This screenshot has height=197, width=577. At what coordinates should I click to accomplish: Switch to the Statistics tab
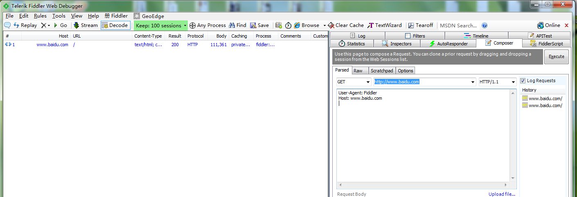click(x=352, y=43)
